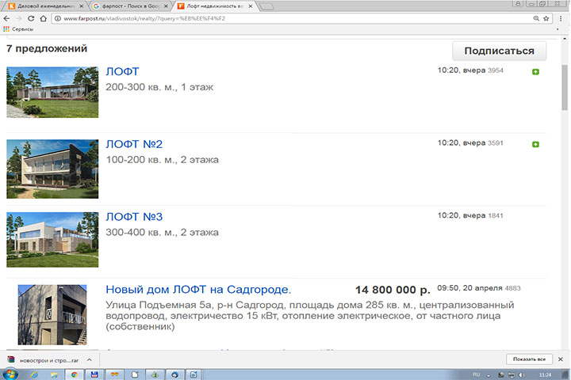Open the Windows Start menu

click(11, 373)
